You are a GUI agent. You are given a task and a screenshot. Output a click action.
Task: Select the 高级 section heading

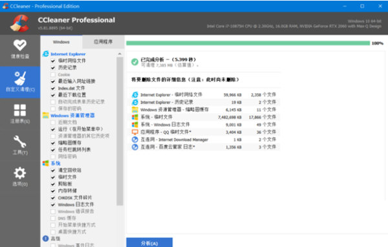coord(56,239)
